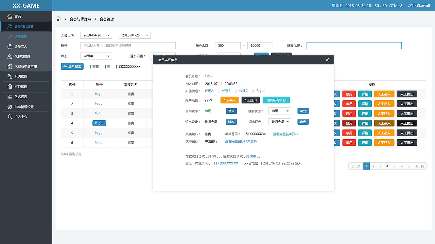Click the 代理B link in dialog
Viewport: 435px width, 244px height.
click(x=226, y=91)
